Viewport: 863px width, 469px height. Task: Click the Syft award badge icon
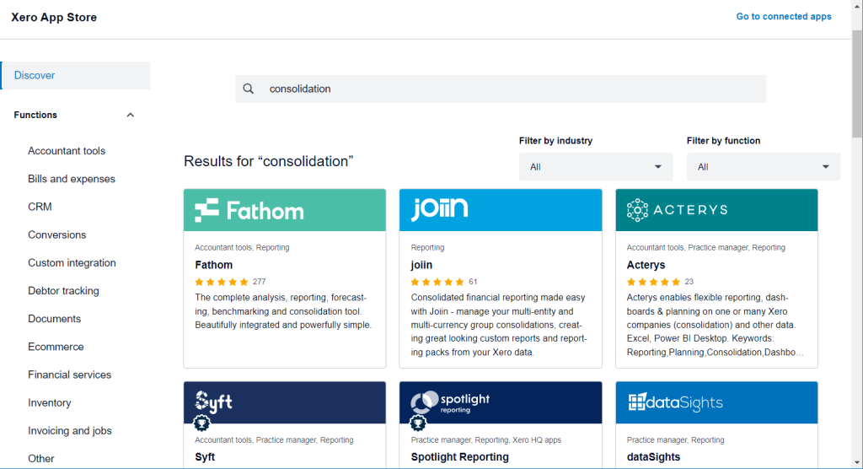(201, 423)
